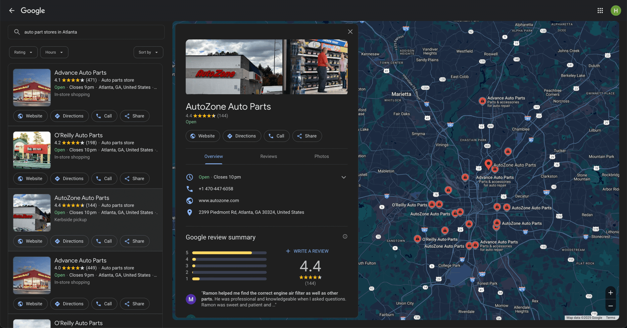Click the 2399 Piedmont Rd address text
Image resolution: width=627 pixels, height=328 pixels.
pos(251,213)
